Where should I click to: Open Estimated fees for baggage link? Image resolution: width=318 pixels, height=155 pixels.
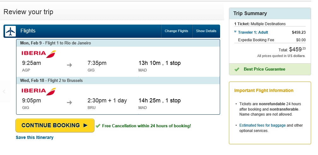262,125
